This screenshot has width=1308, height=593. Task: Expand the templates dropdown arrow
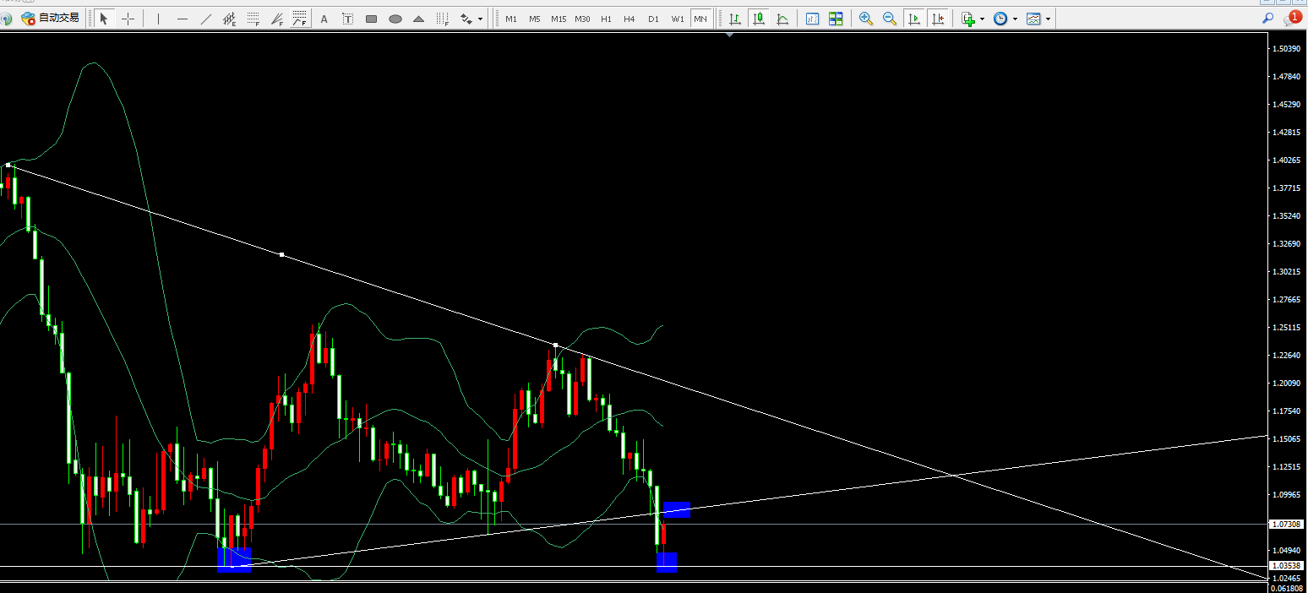point(1049,19)
